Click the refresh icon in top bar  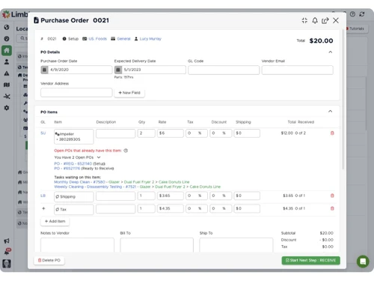tap(362, 14)
